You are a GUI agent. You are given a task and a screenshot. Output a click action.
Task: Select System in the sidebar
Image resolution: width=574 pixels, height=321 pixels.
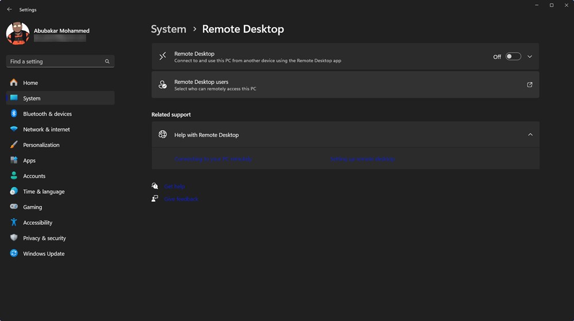pyautogui.click(x=60, y=98)
